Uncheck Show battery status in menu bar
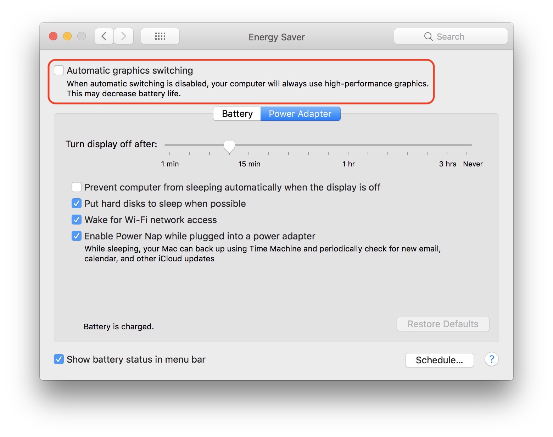The height and width of the screenshot is (437, 553). [59, 359]
